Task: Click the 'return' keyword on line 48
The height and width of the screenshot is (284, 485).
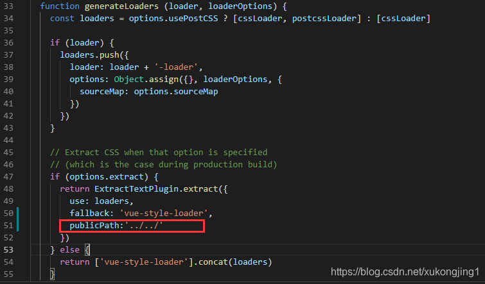Action: 75,189
